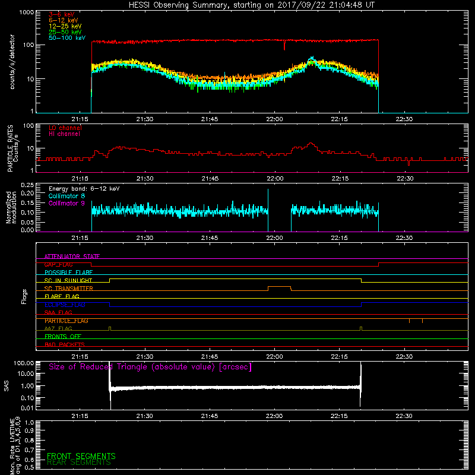The width and height of the screenshot is (475, 475).
Task: Click the PARTICLE RATES axis title
Action: click(x=12, y=148)
